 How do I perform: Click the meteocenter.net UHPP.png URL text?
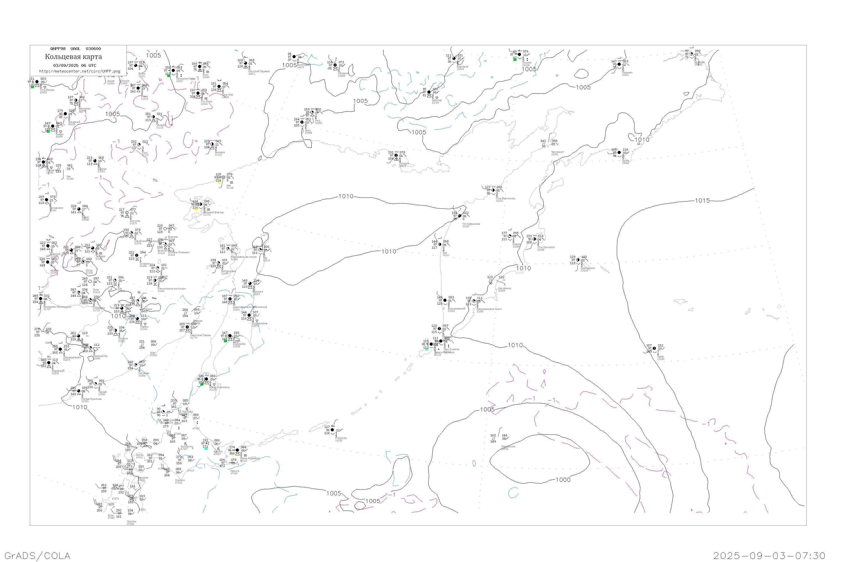80,71
